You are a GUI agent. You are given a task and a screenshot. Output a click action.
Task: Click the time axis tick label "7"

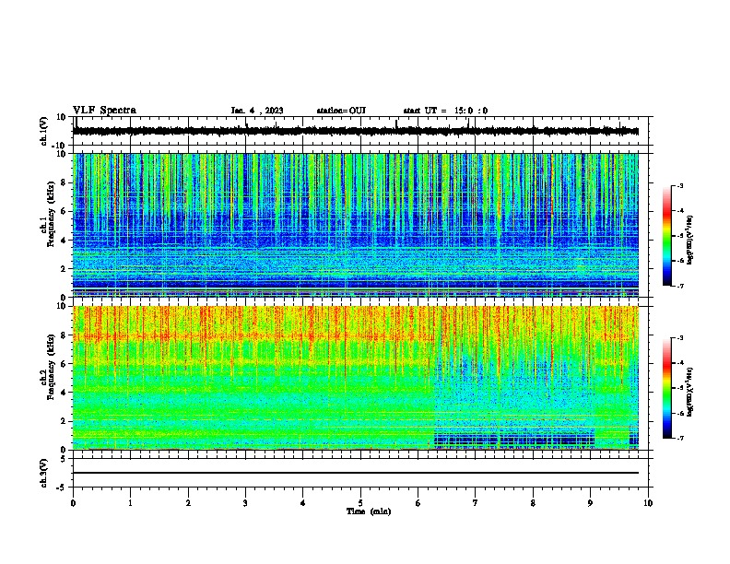(476, 503)
